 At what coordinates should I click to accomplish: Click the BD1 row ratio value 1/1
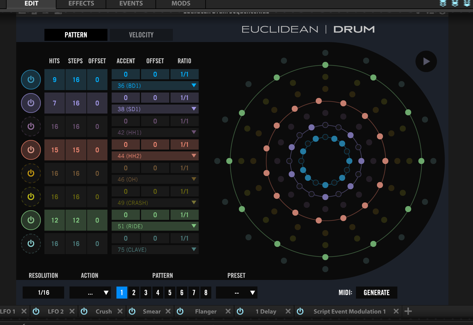(x=185, y=74)
